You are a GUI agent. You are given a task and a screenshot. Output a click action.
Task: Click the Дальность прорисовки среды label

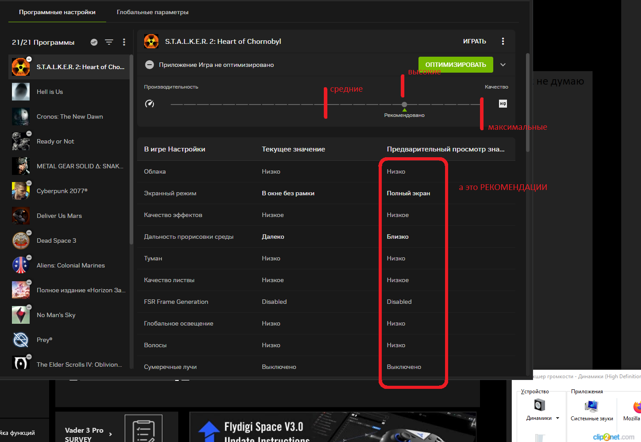coord(188,237)
